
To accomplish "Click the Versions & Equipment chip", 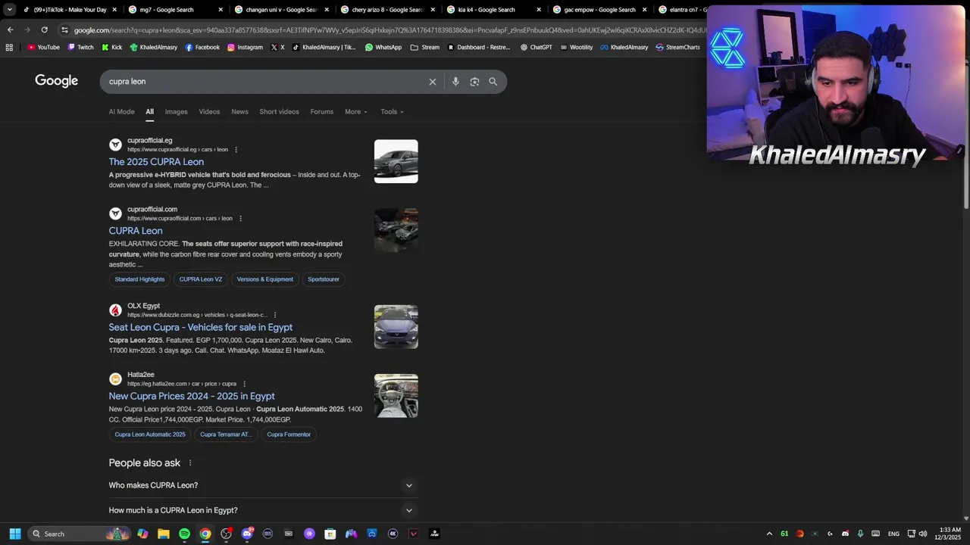I will (x=264, y=279).
